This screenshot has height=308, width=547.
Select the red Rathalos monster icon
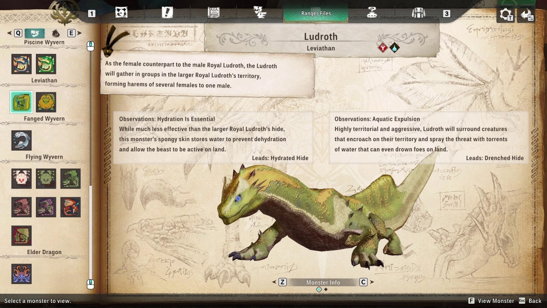pyautogui.click(x=70, y=207)
